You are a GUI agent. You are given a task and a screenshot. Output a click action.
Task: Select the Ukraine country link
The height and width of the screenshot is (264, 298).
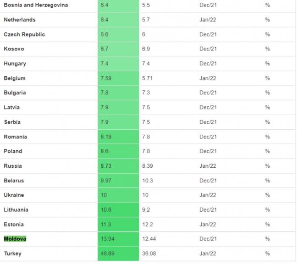14,195
